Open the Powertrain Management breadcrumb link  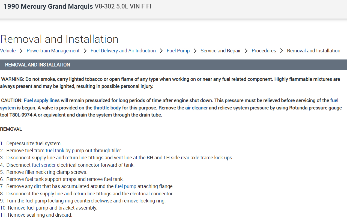click(53, 51)
